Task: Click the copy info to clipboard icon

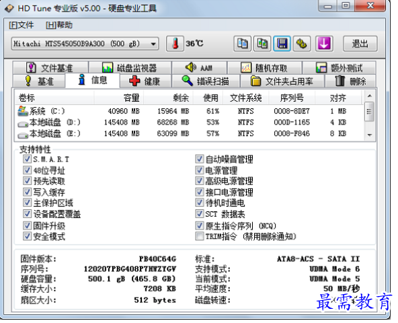Action: point(243,44)
